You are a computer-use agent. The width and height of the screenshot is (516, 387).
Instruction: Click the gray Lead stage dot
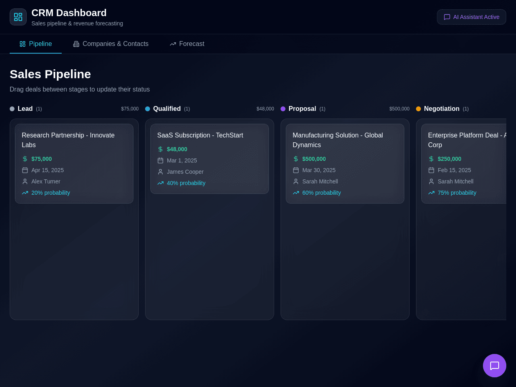click(x=12, y=109)
